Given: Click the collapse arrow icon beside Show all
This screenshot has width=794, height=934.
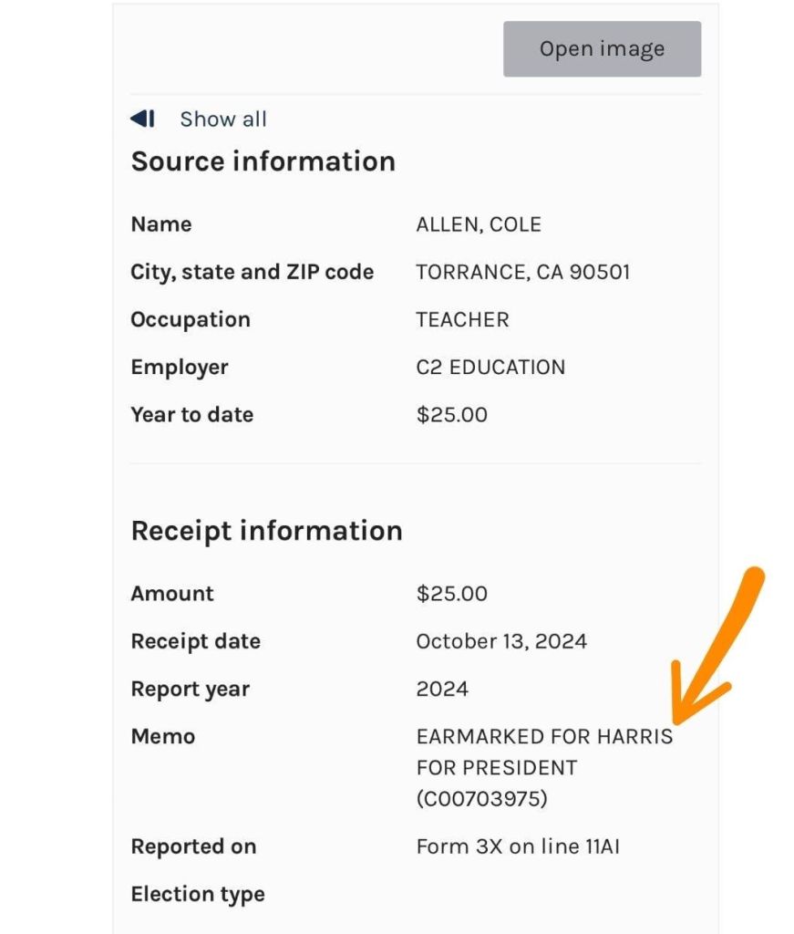Looking at the screenshot, I should tap(142, 119).
